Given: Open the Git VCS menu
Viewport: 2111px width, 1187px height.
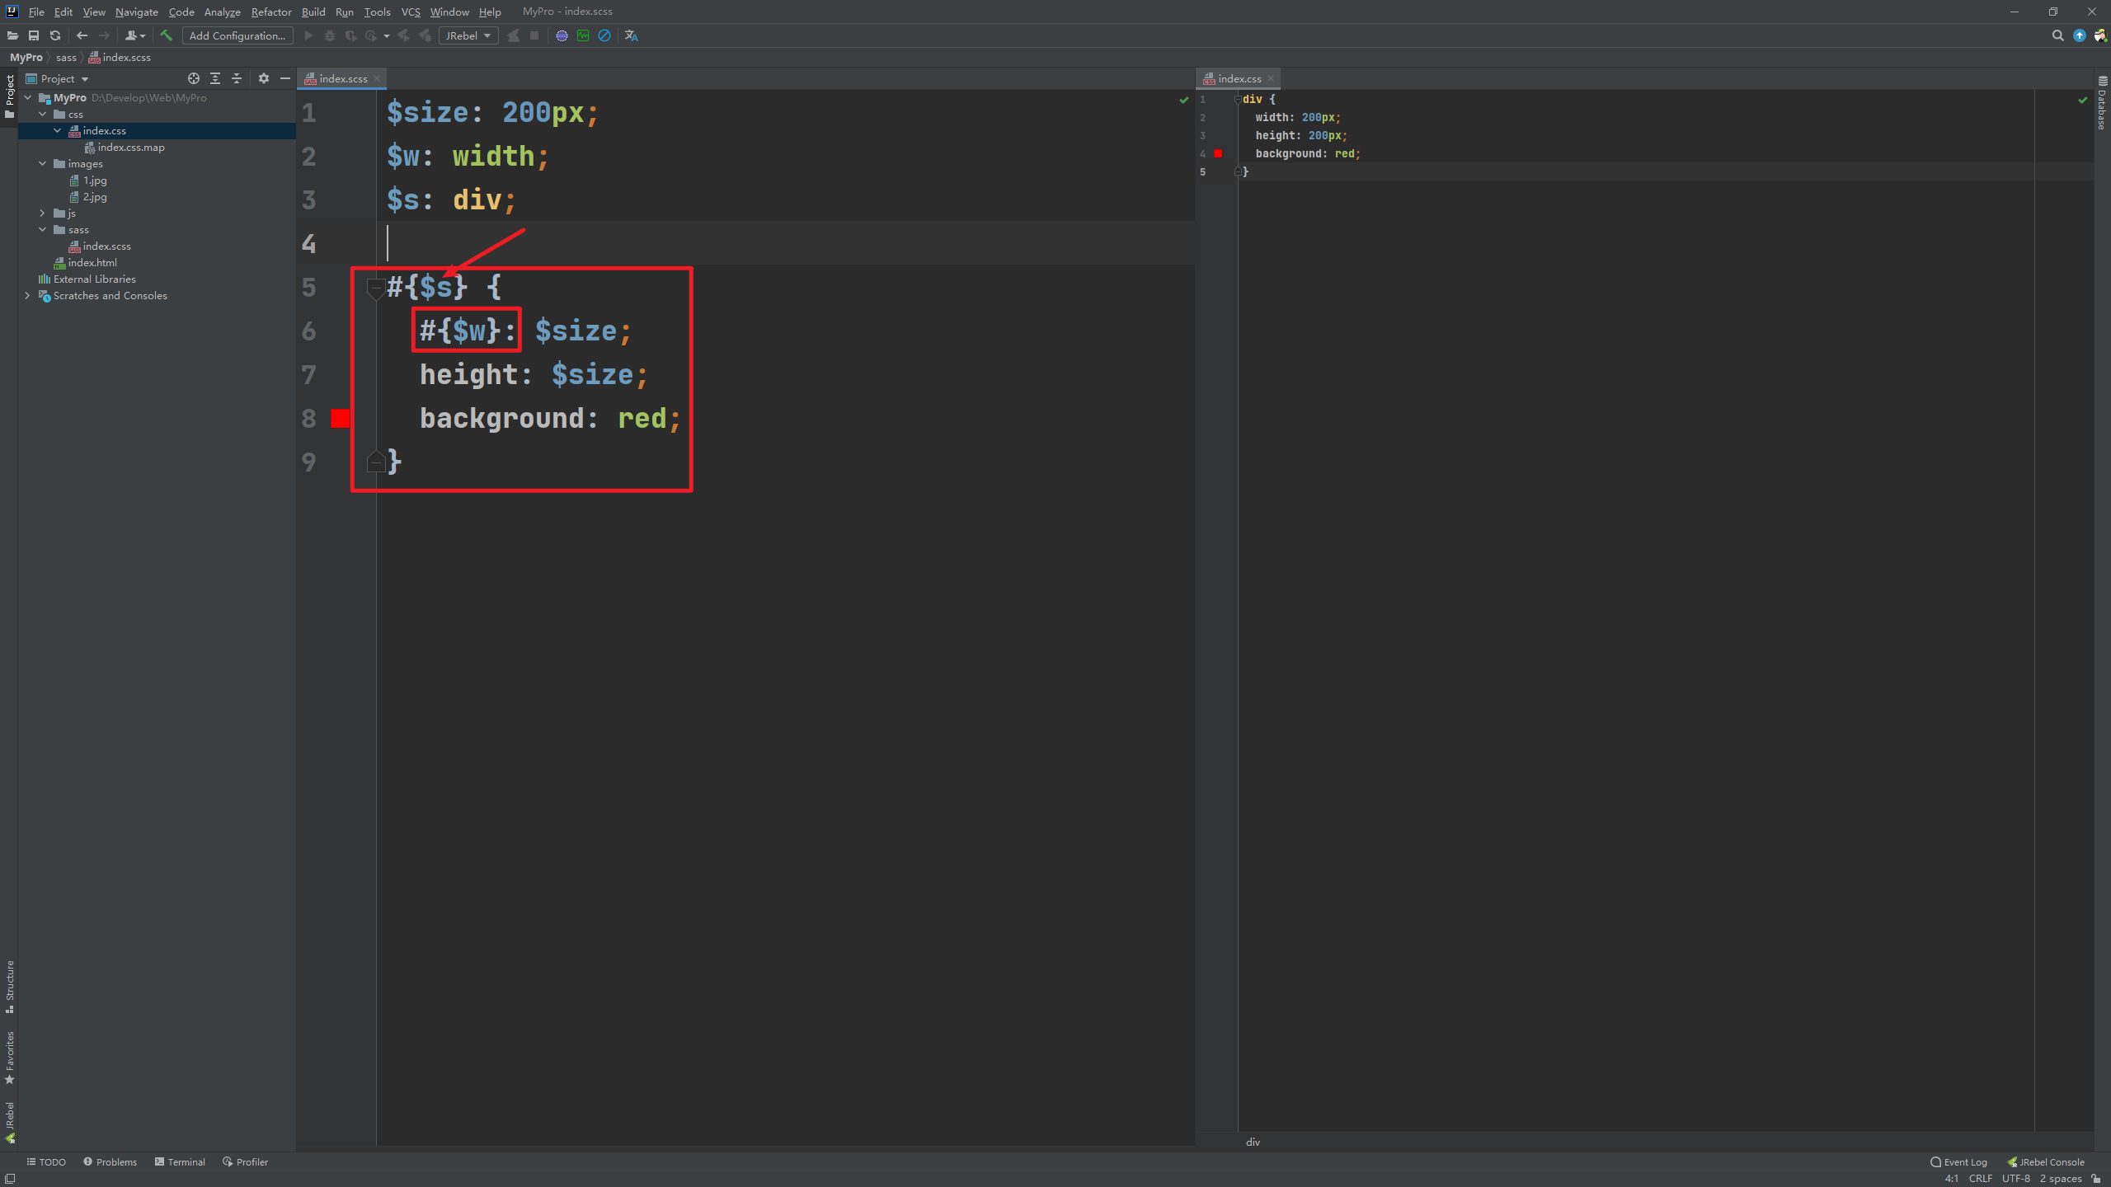Looking at the screenshot, I should [x=411, y=12].
